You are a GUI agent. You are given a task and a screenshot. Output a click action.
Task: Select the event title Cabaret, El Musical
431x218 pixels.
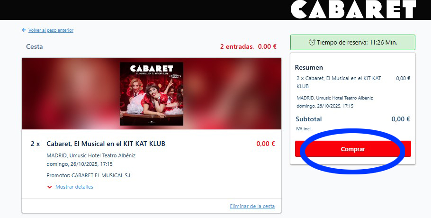click(x=106, y=144)
